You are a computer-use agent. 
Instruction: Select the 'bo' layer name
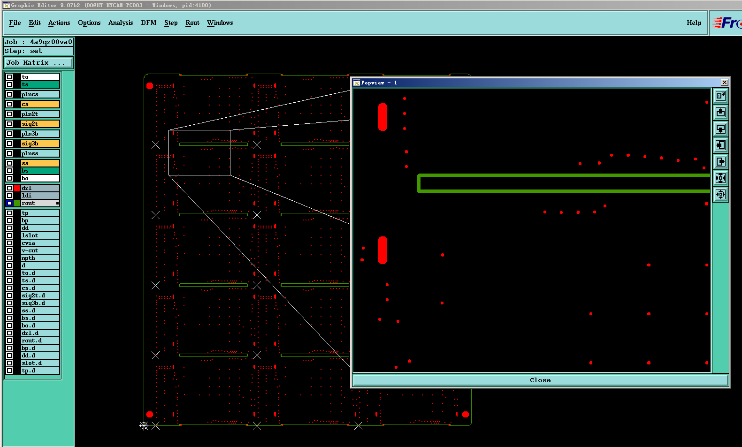[40, 178]
